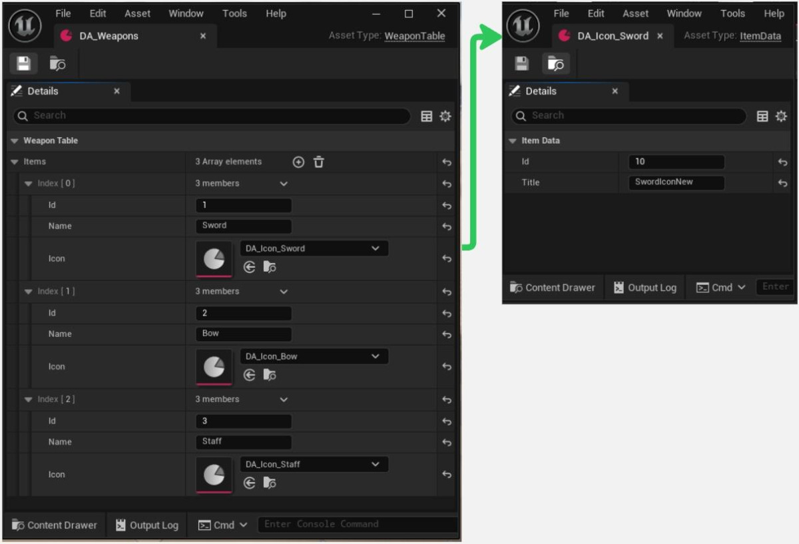Image resolution: width=799 pixels, height=544 pixels.
Task: Open Cmd dropdown in DA_Weapons window
Action: [x=223, y=525]
